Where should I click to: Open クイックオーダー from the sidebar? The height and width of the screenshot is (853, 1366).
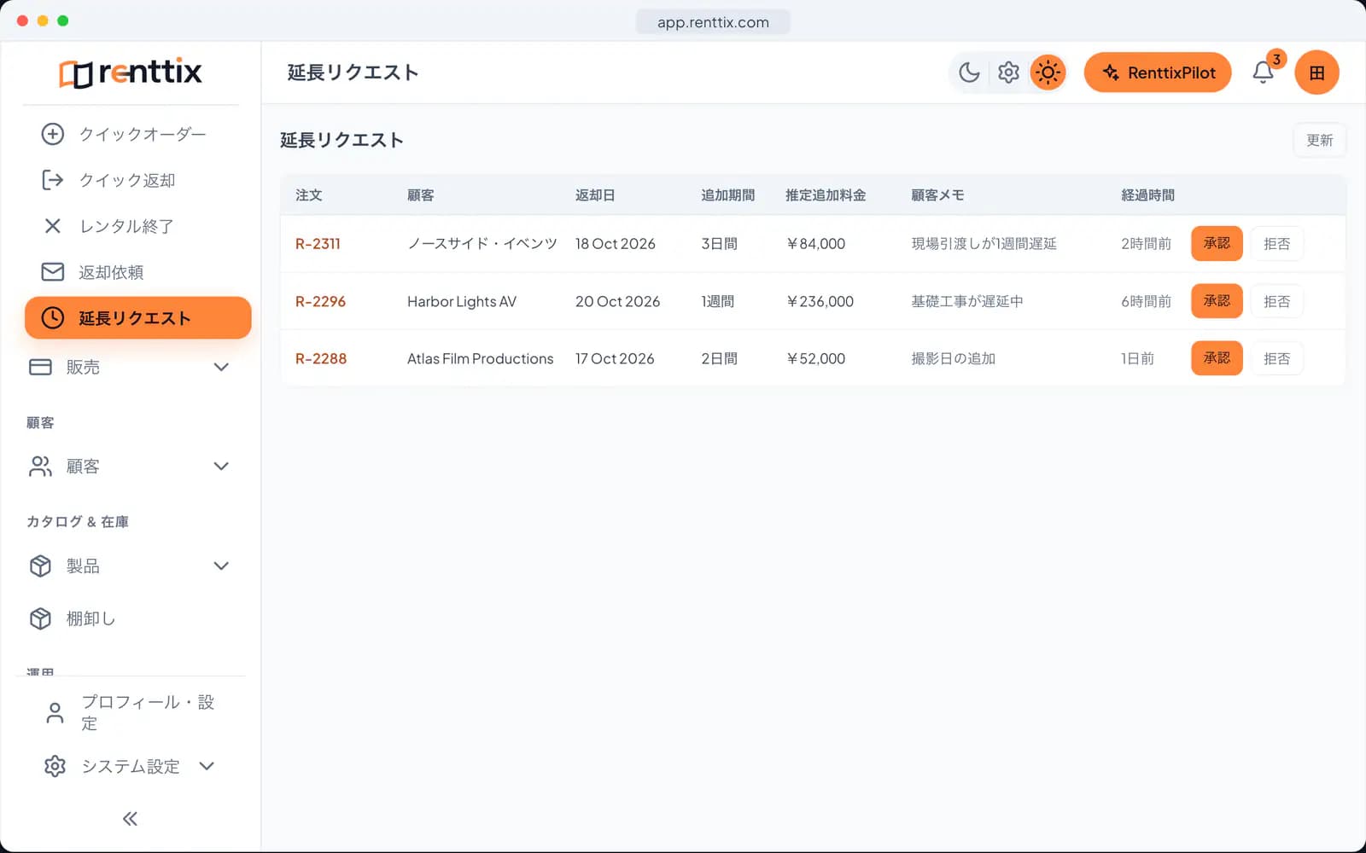tap(137, 134)
